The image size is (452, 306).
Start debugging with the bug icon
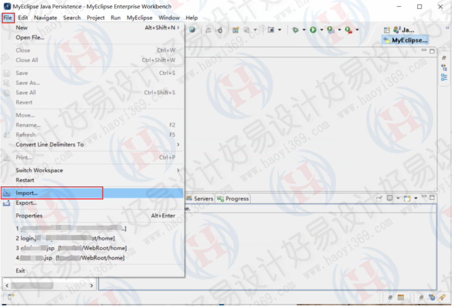pos(295,30)
